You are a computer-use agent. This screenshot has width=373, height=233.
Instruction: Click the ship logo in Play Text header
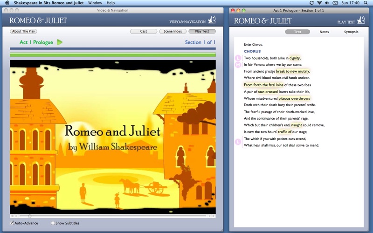(361, 20)
